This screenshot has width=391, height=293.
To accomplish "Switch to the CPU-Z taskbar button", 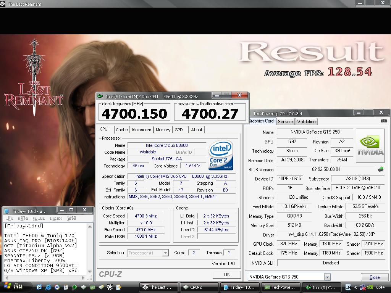I will click(199, 287).
